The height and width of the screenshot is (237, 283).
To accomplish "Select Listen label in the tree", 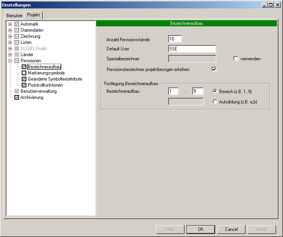I will pos(26,42).
